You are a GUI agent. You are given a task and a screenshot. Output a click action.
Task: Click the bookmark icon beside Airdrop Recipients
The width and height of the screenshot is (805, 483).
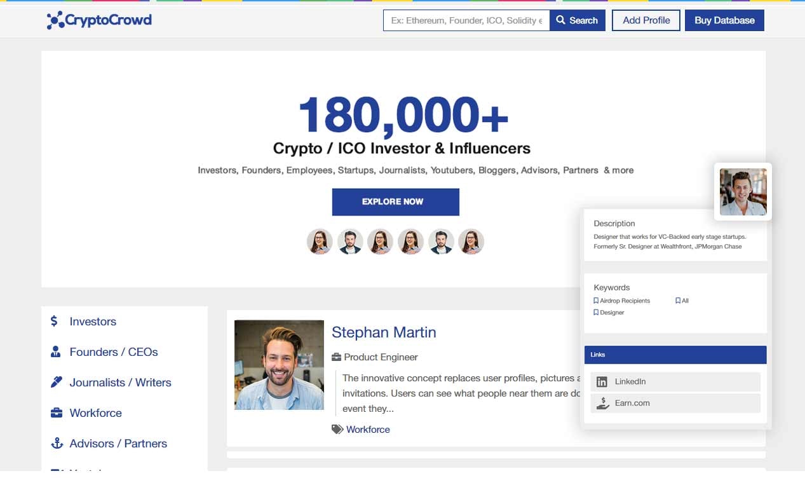pyautogui.click(x=596, y=301)
